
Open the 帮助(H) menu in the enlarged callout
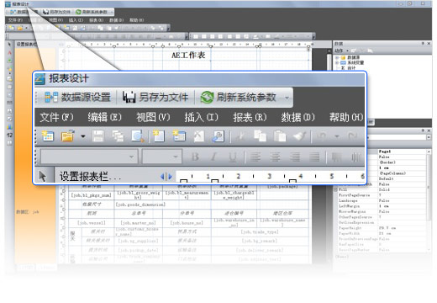(x=346, y=117)
